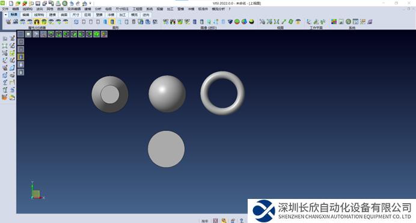The height and width of the screenshot is (223, 416).
Task: Expand the dropdown arrow left of ribbon tabs
Action: click(5, 15)
